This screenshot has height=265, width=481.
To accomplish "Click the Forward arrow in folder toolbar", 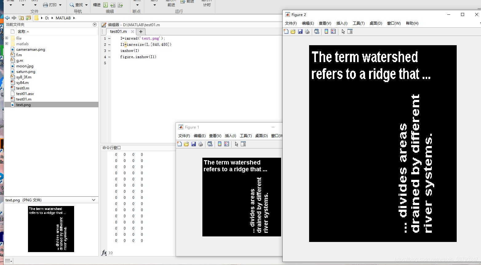I will (14, 18).
